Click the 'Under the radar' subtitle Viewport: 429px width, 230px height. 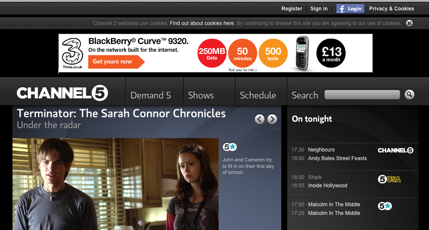pos(49,125)
